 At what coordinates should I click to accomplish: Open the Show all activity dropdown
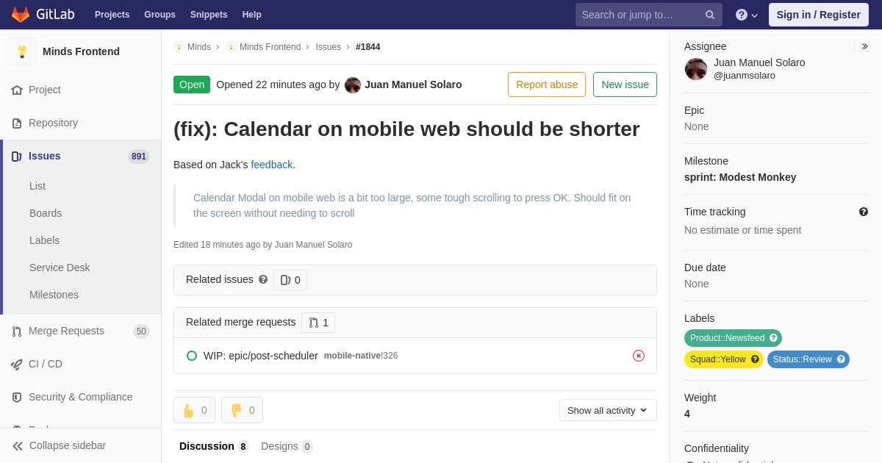(x=608, y=410)
